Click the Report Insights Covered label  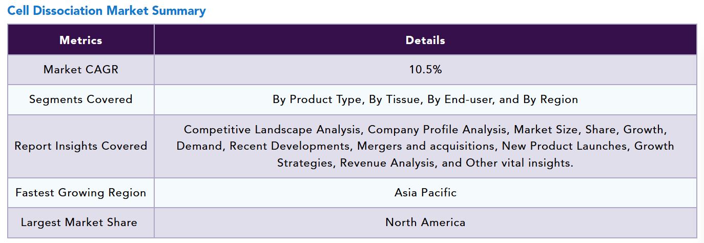pyautogui.click(x=81, y=146)
